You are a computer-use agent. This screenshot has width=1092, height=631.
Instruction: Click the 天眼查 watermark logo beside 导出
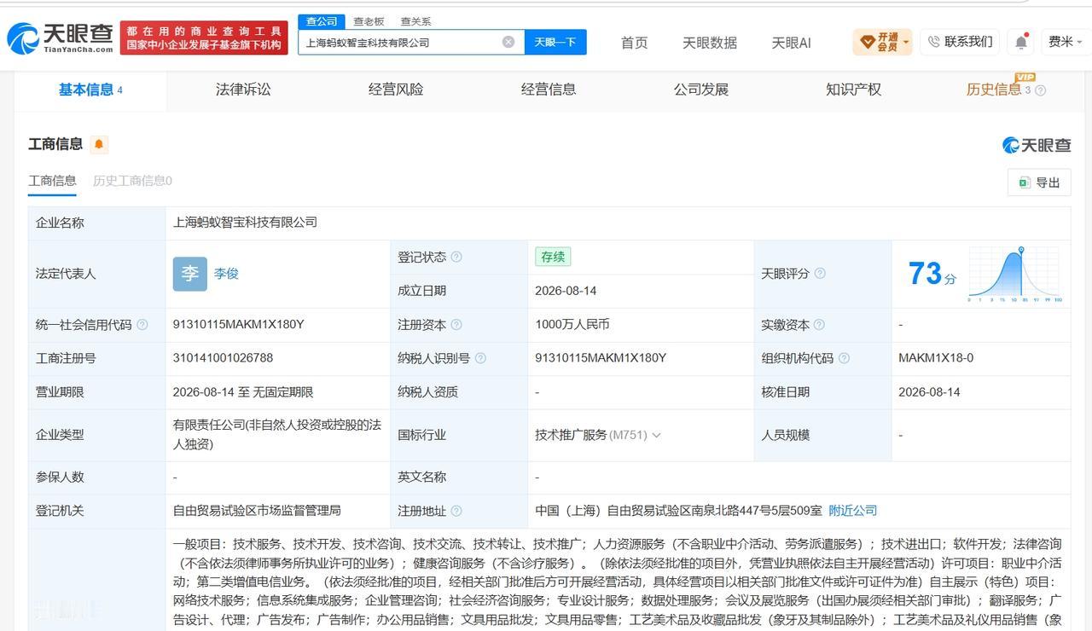[1037, 145]
